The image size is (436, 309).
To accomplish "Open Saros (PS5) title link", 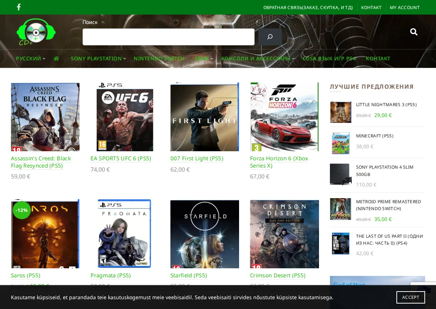I will pyautogui.click(x=25, y=276).
